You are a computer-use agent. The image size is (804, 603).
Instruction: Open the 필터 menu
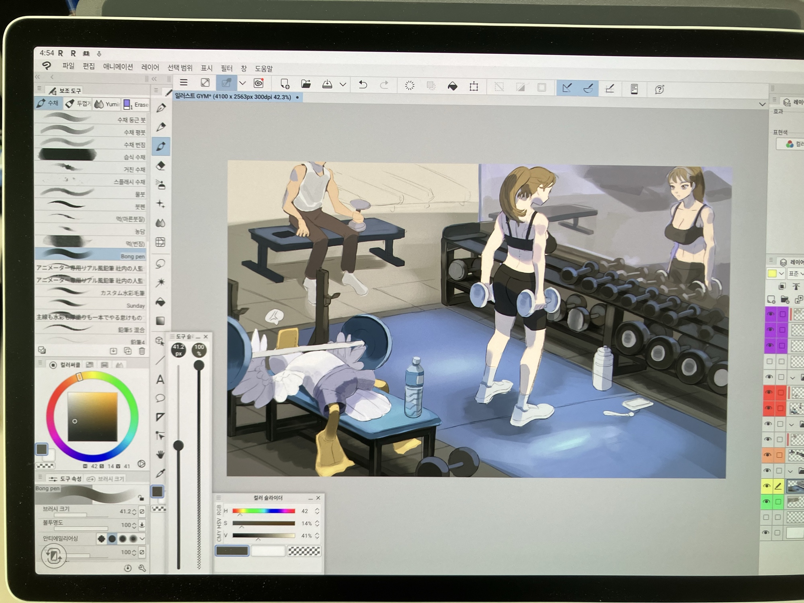tap(227, 68)
